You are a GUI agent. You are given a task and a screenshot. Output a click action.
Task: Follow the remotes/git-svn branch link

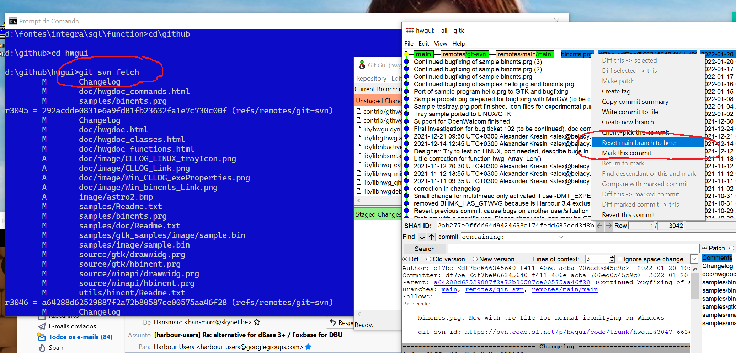tap(494, 289)
